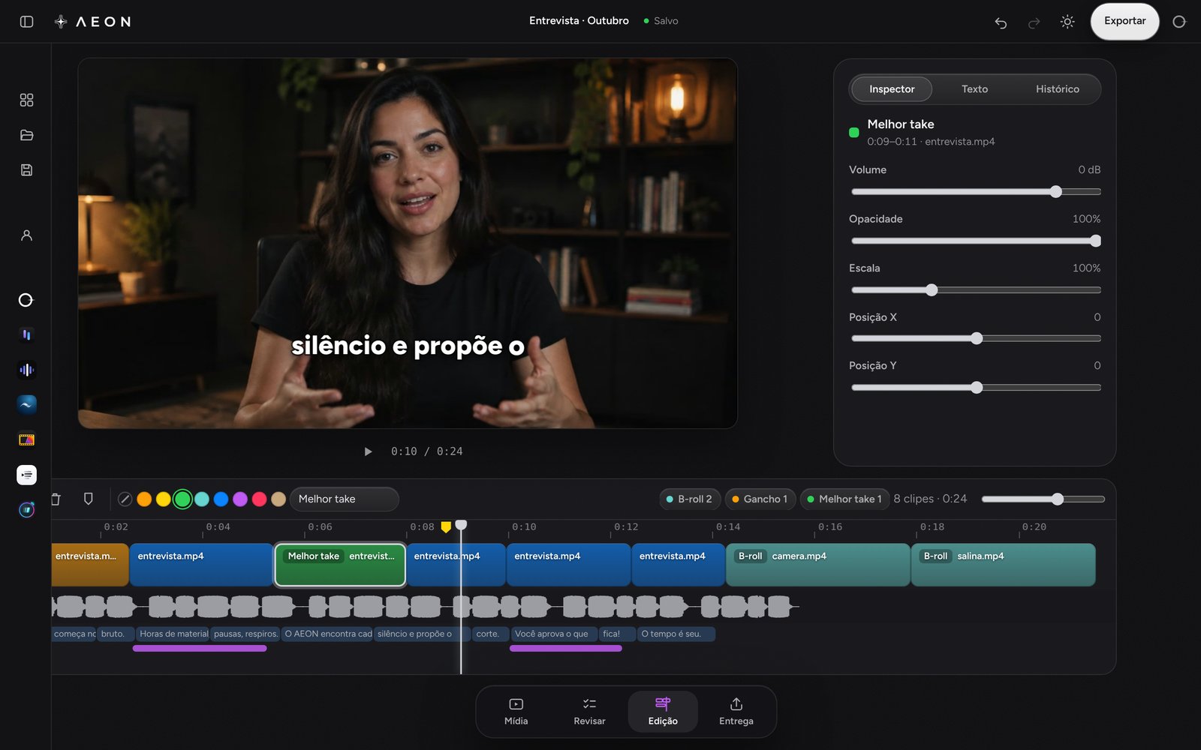
Task: Click the Posição Y slider handle
Action: pos(977,388)
